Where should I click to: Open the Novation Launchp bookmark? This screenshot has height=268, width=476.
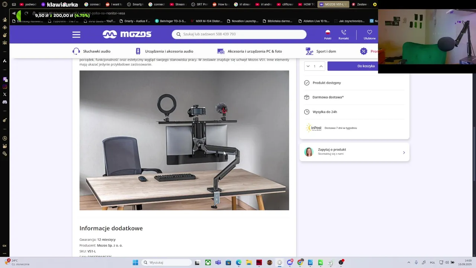tap(242, 21)
